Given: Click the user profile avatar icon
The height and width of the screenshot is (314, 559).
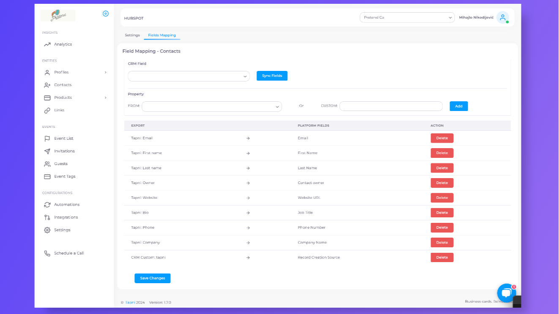Looking at the screenshot, I should [502, 17].
